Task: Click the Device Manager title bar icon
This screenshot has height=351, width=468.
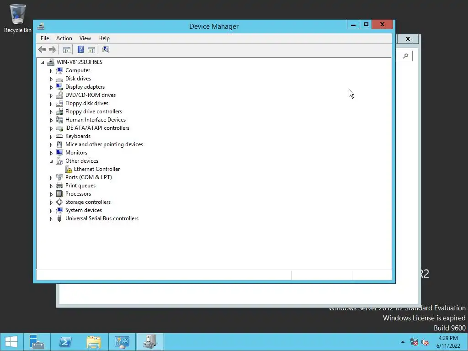Action: click(x=41, y=26)
